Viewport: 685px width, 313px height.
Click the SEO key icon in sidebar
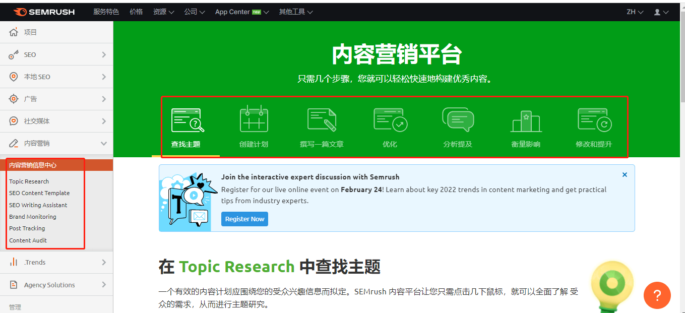pyautogui.click(x=14, y=54)
